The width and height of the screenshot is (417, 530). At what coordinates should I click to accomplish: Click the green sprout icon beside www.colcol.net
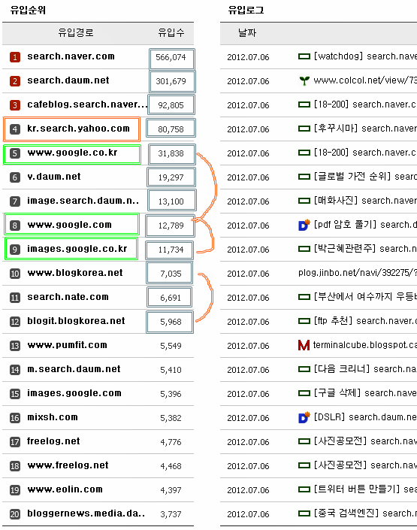click(304, 80)
